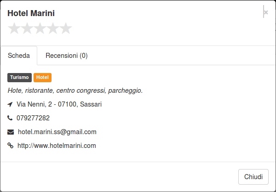
Task: Click the hotel.marini.ss@gmail.com email address
Action: pyautogui.click(x=57, y=132)
